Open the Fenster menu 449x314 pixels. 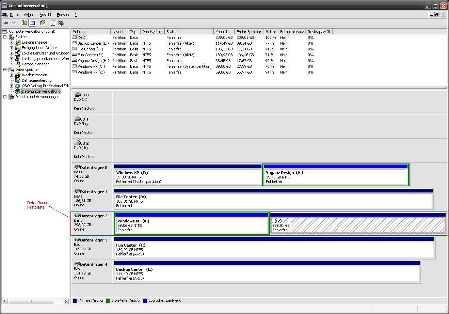click(63, 15)
